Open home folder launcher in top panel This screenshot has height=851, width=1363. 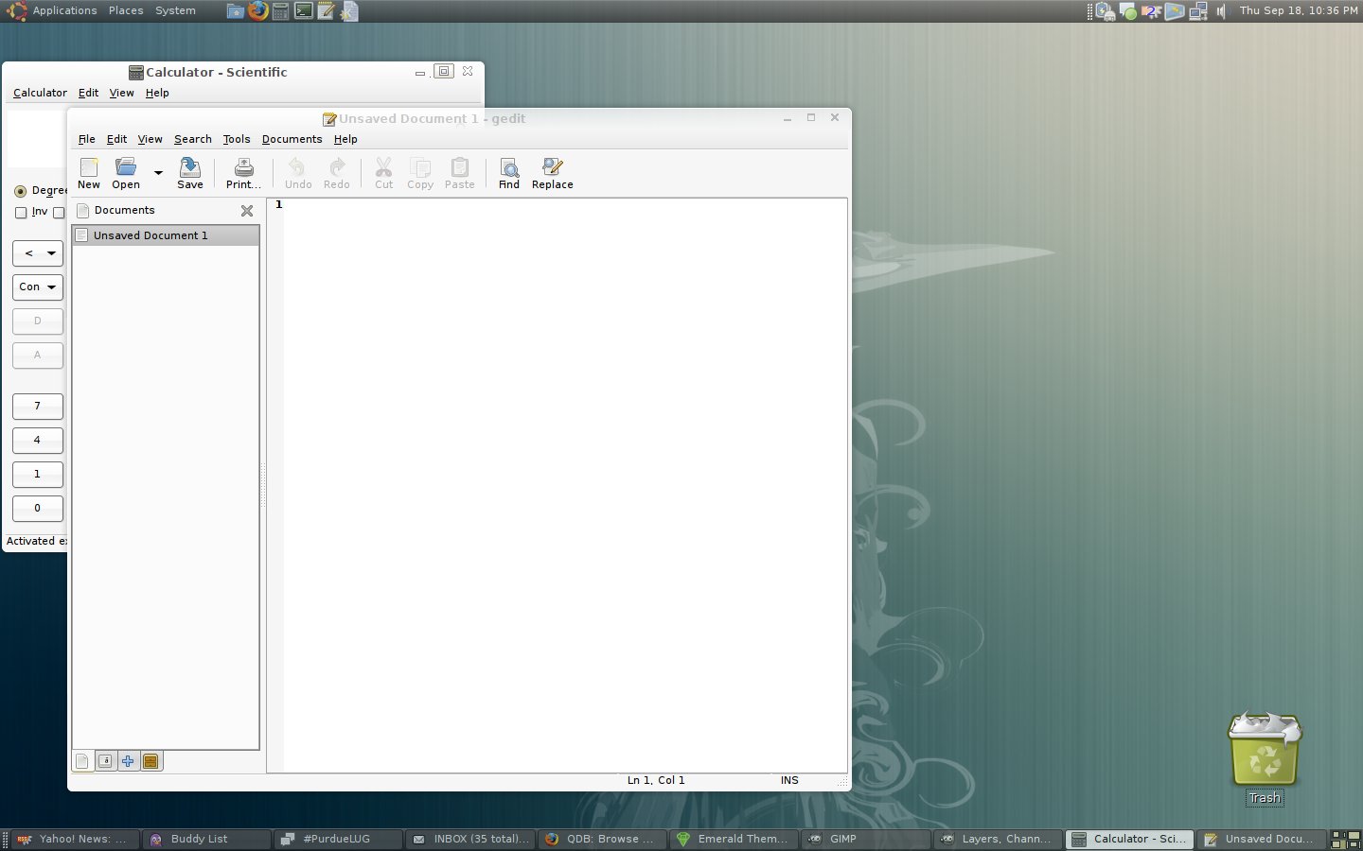pyautogui.click(x=236, y=11)
